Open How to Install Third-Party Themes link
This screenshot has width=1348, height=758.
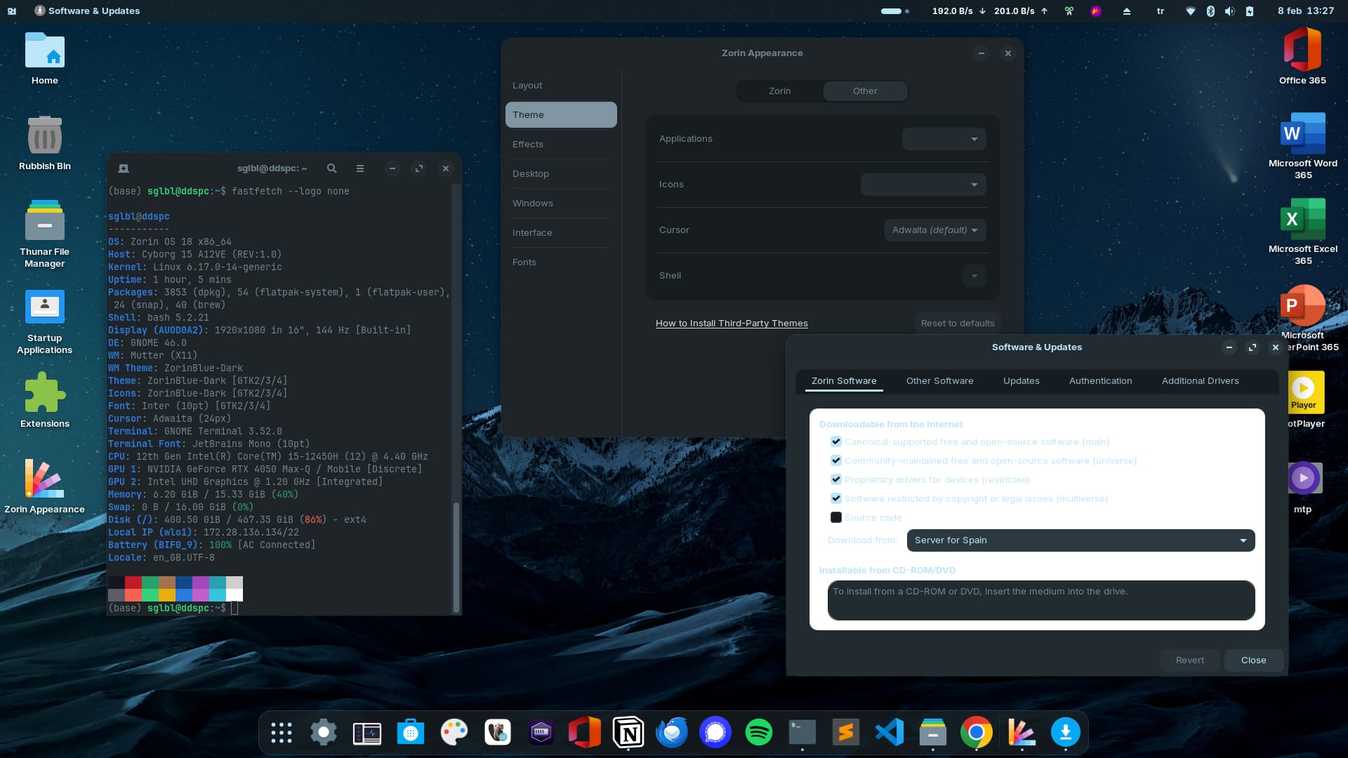pos(732,324)
